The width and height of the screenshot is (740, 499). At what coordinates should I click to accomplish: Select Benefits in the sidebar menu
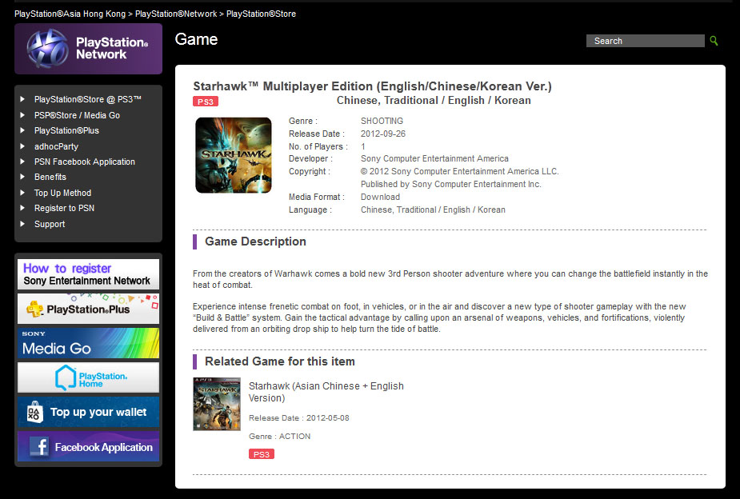coord(50,177)
